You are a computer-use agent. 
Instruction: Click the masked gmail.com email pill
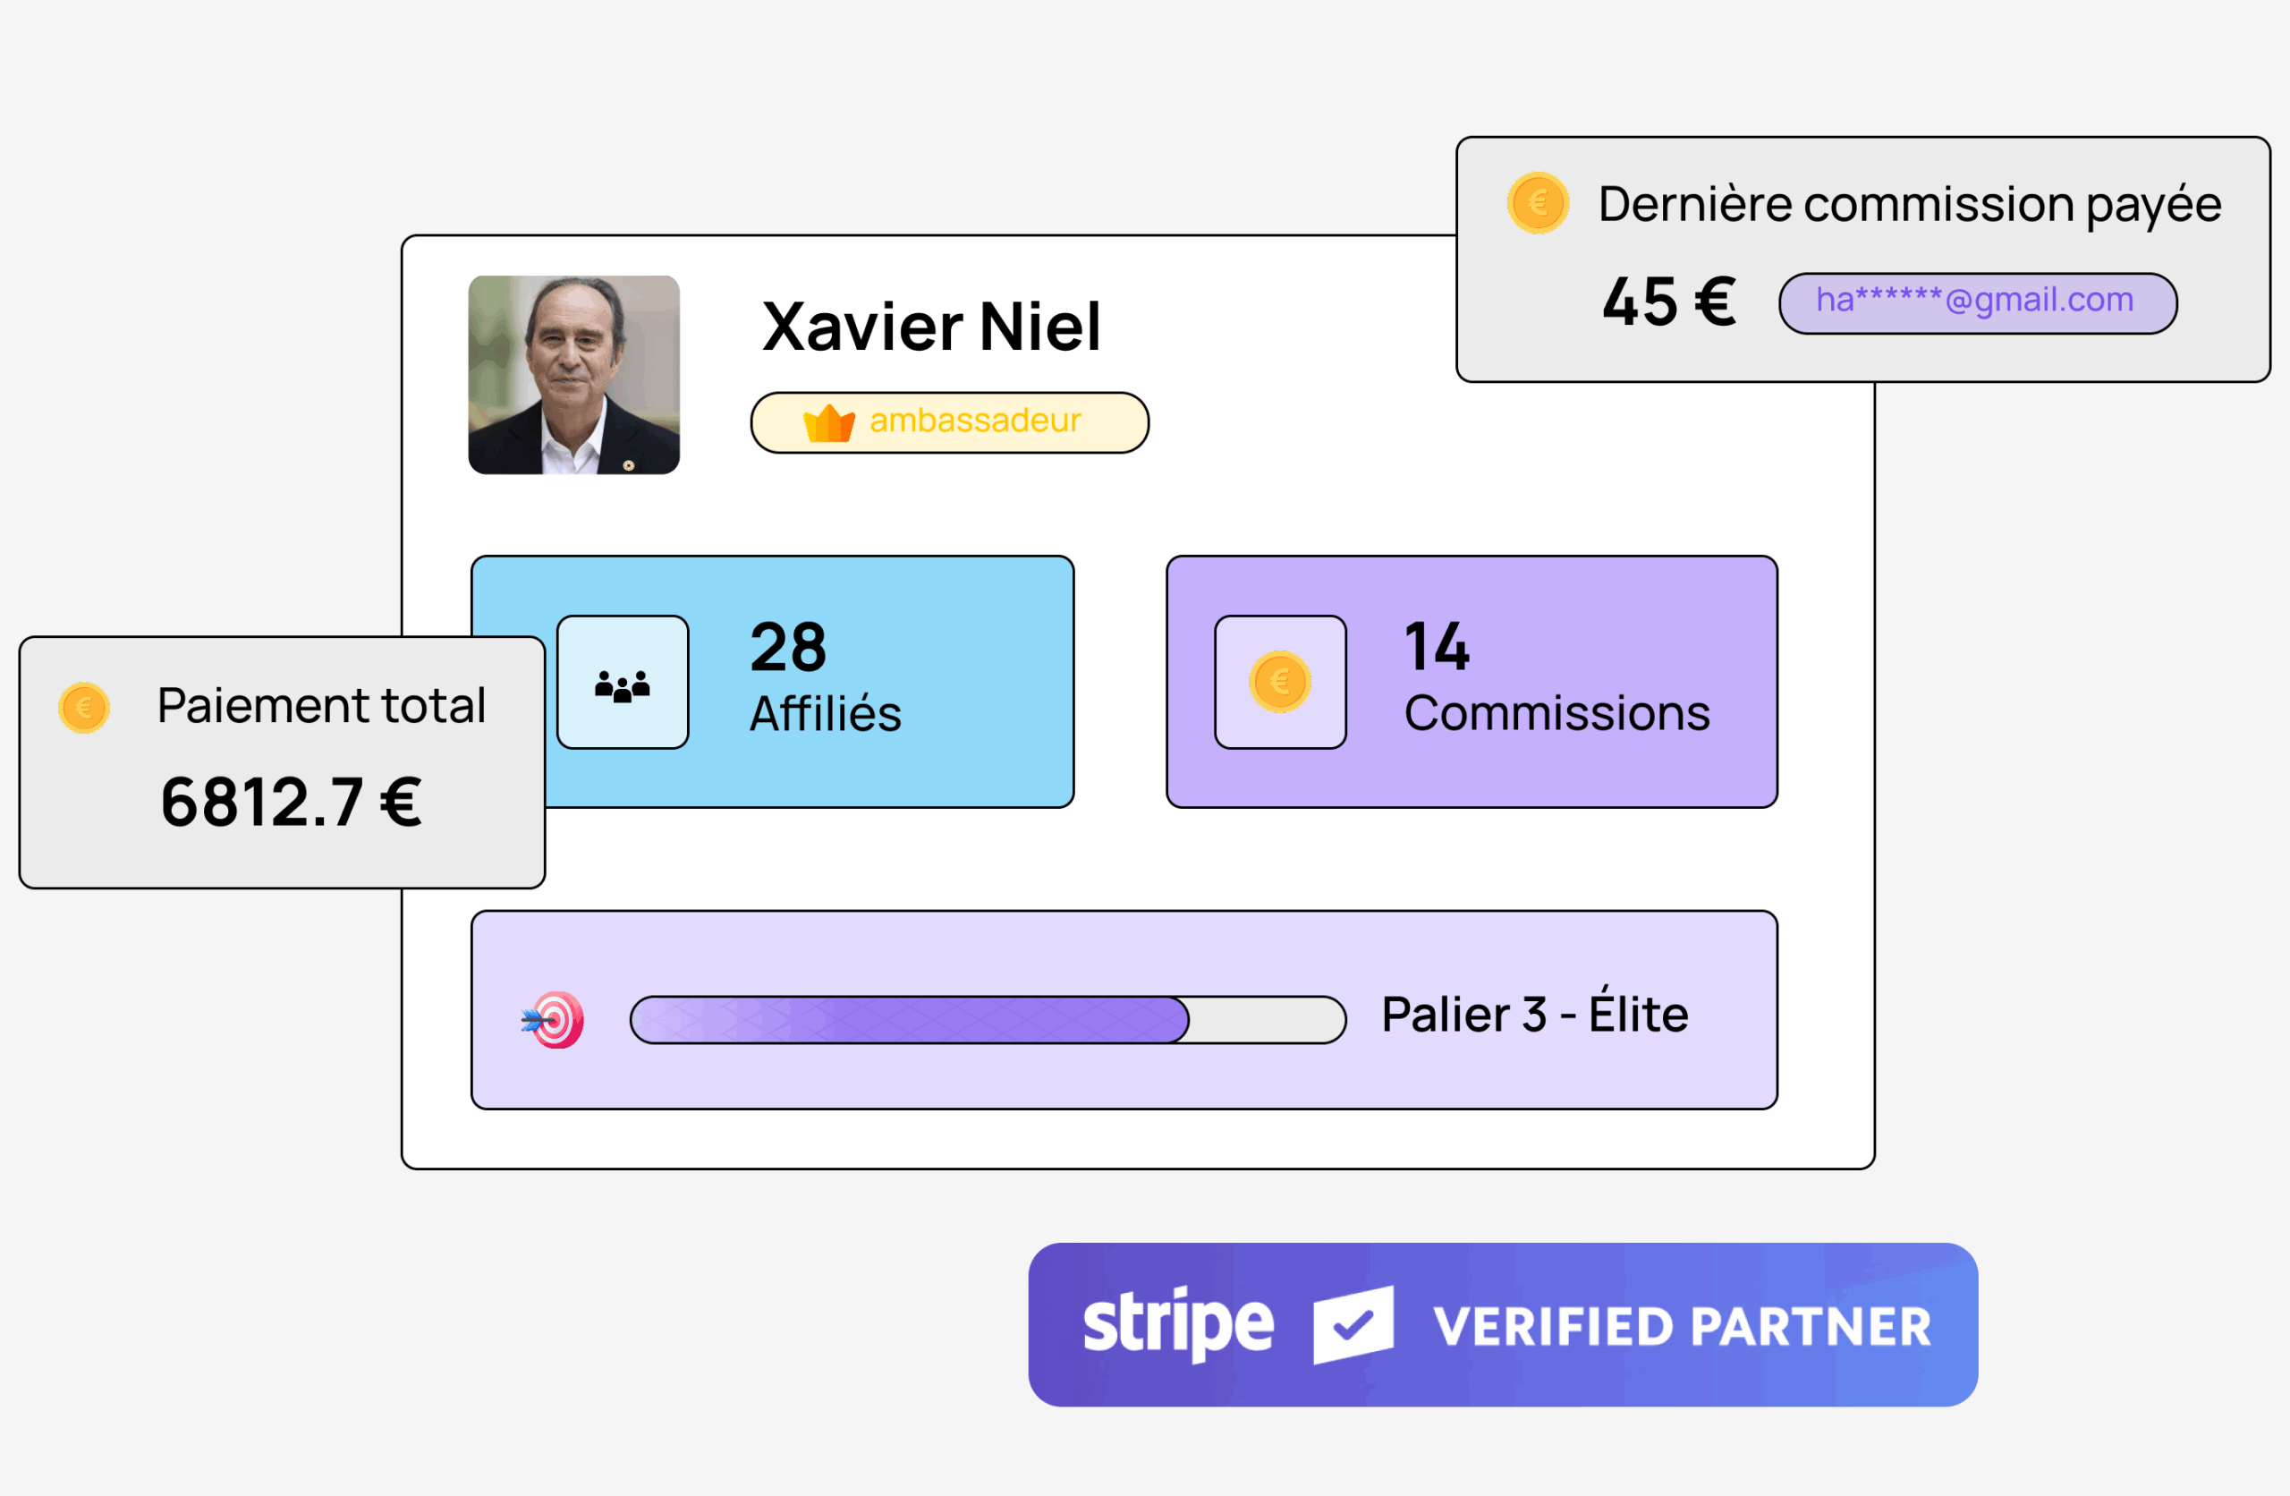[x=1977, y=303]
